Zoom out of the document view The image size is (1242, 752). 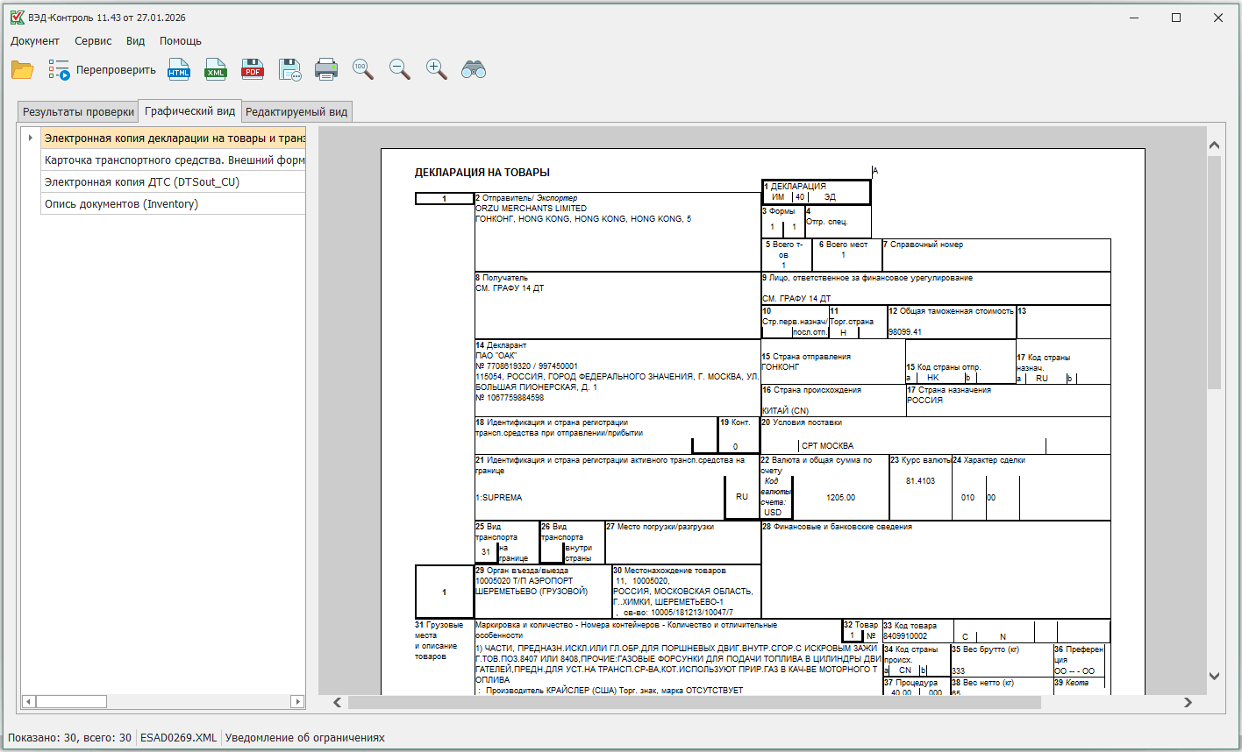click(x=400, y=70)
